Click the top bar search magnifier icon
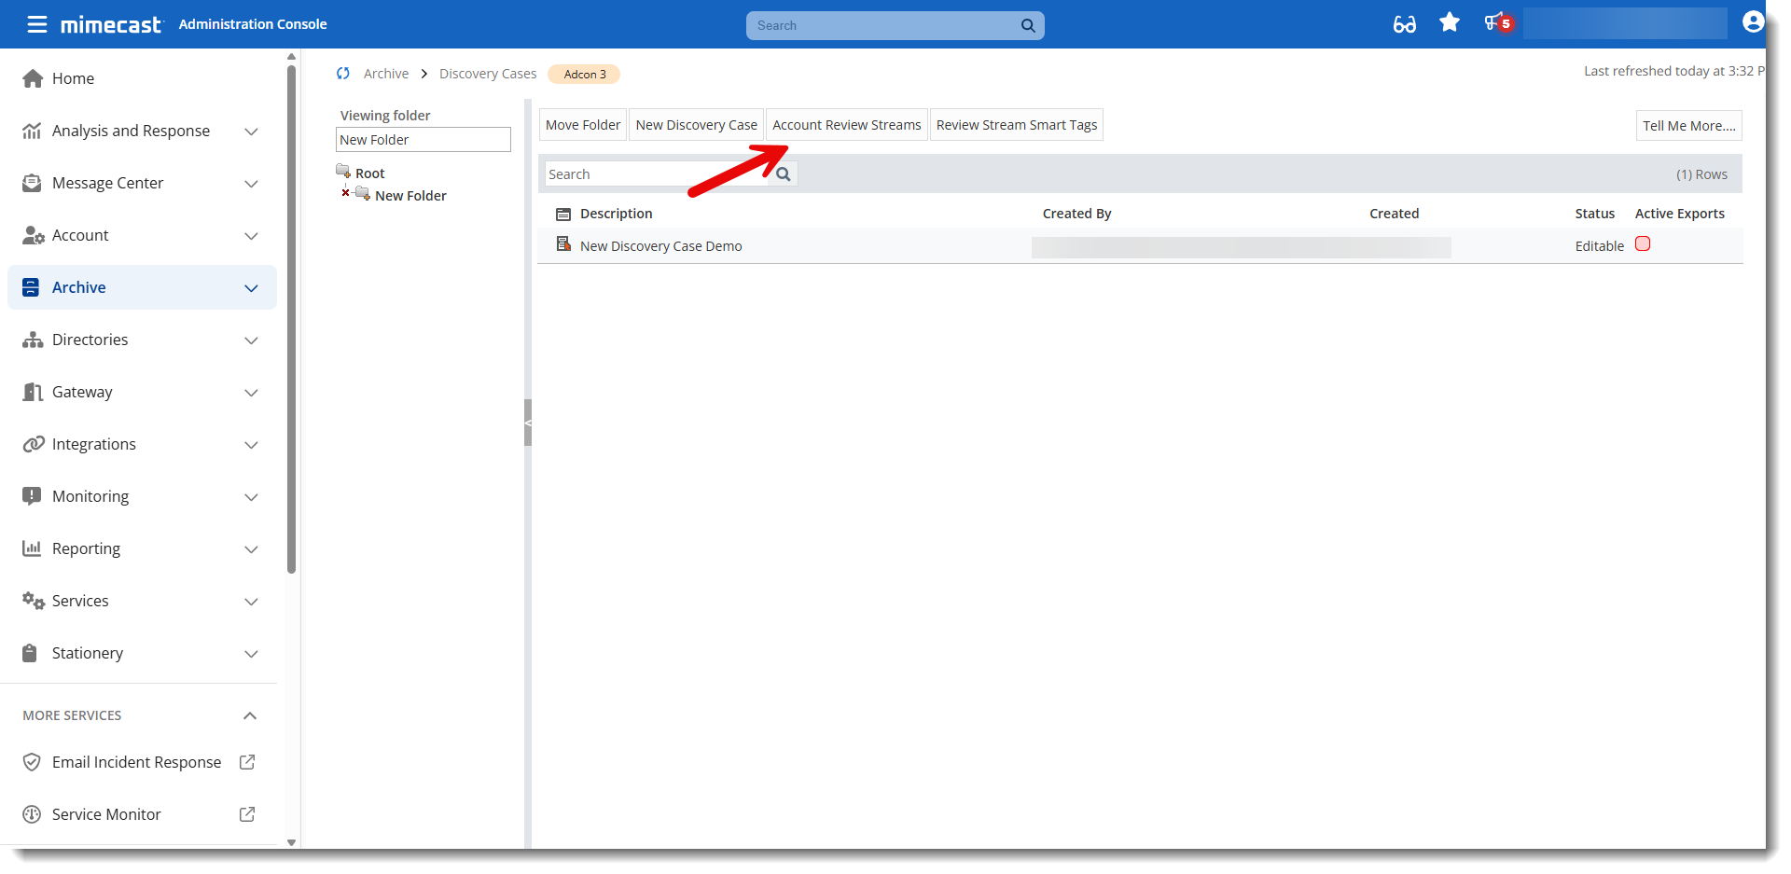The image size is (1791, 874). 1027,26
